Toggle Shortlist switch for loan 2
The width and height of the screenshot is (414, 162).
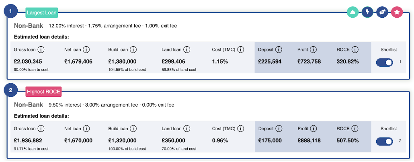click(384, 141)
